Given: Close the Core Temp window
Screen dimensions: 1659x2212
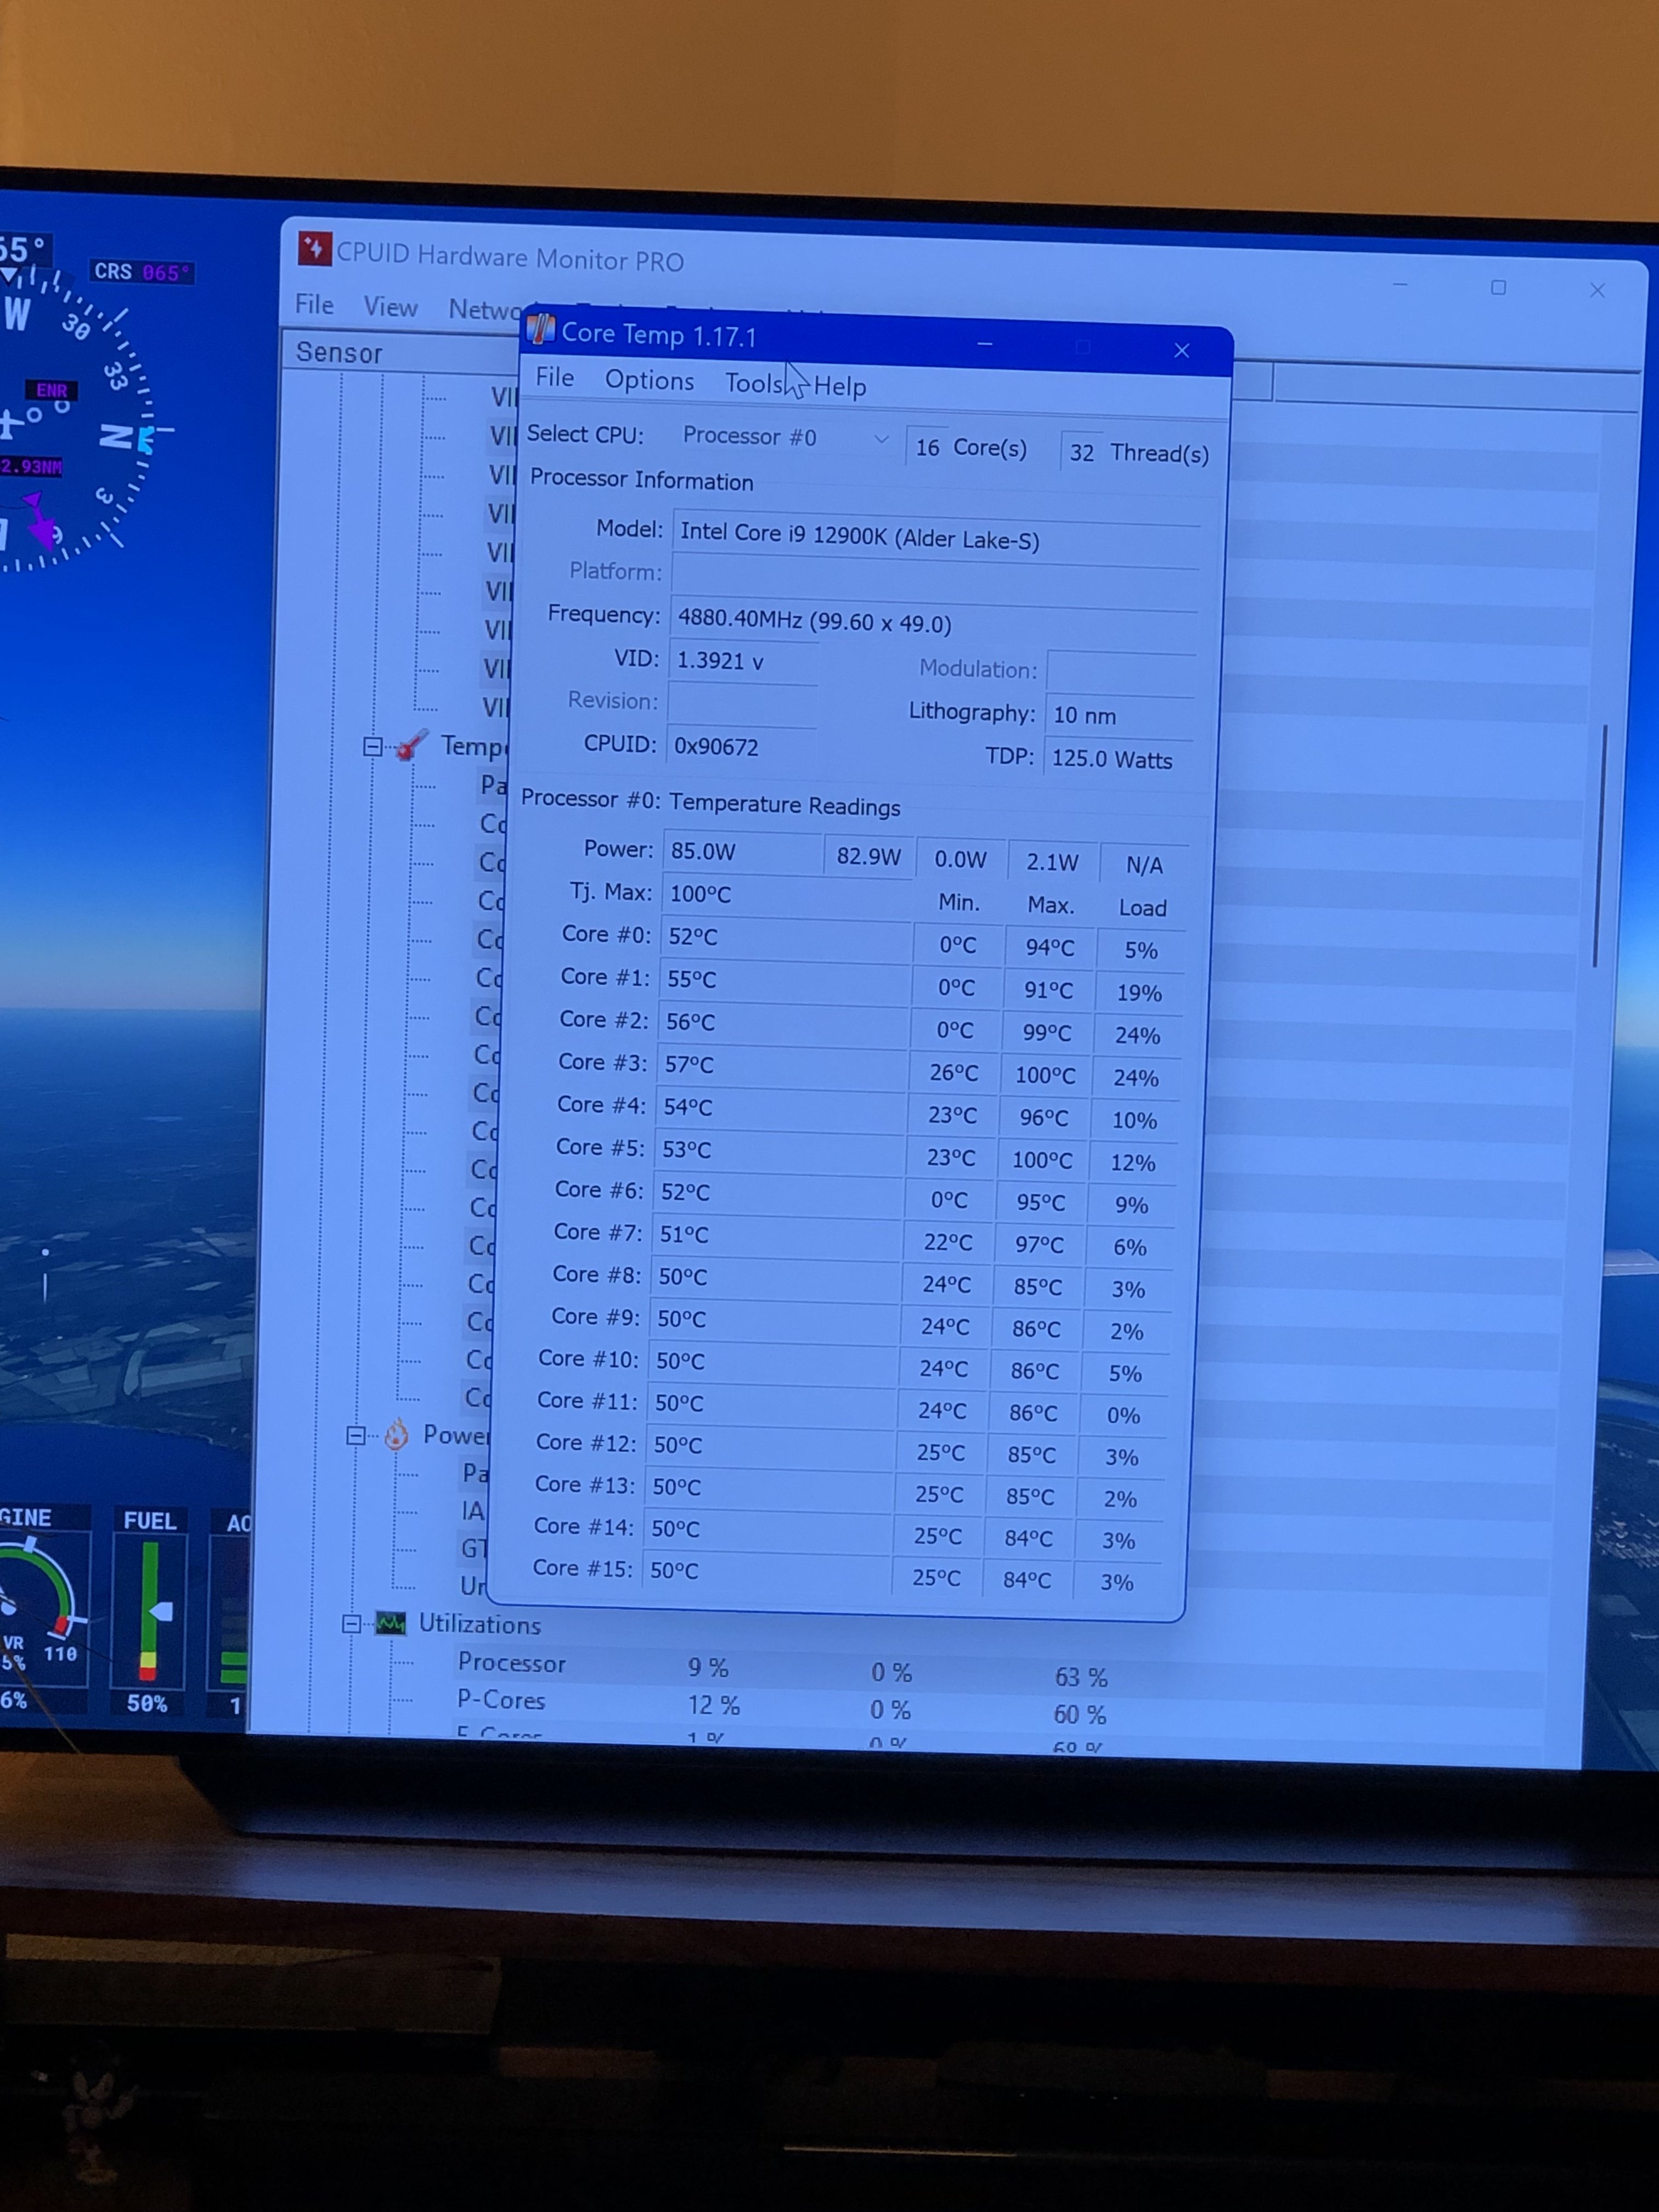Looking at the screenshot, I should (x=1182, y=350).
